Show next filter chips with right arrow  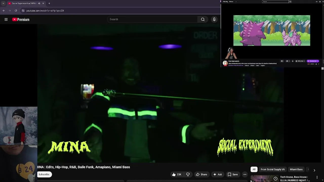tap(314, 170)
